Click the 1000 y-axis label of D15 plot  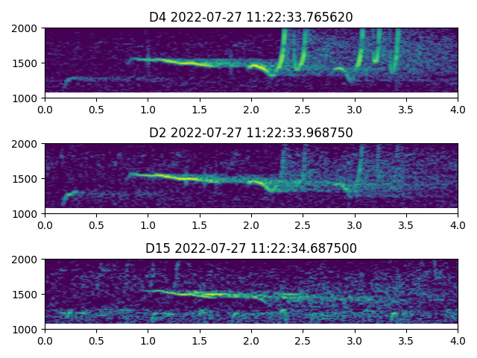[x=27, y=329]
